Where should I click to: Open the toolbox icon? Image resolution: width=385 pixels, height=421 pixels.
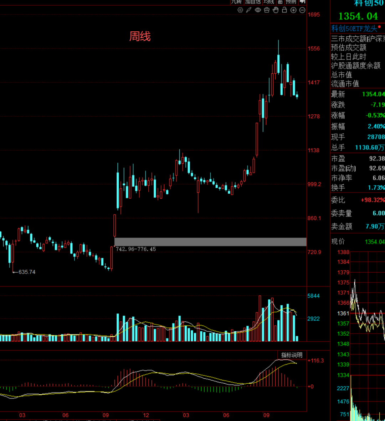tap(267, 10)
